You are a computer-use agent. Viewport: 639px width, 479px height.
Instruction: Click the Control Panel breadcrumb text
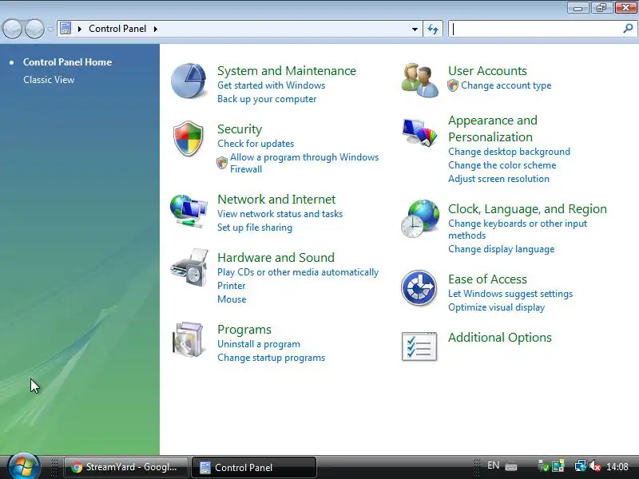pos(117,29)
